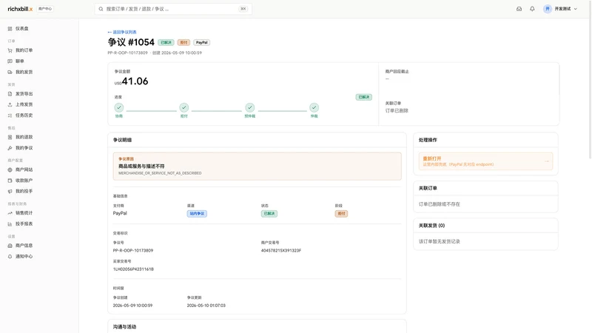592x333 pixels.
Task: Click buyer transaction number 1LH02056P4231161B
Action: click(133, 269)
